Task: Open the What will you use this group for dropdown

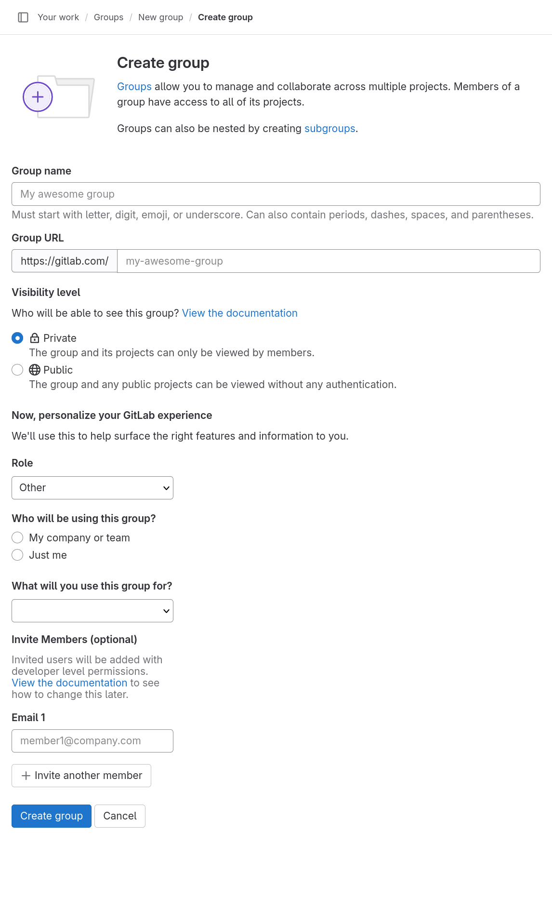Action: [x=92, y=610]
